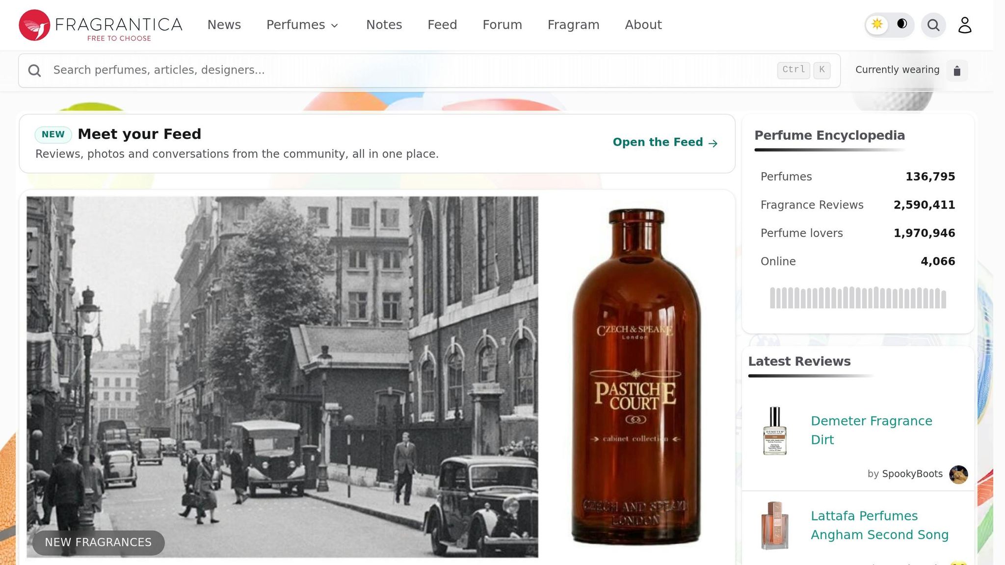Click the Pastiche Court amber bottle image
The height and width of the screenshot is (565, 1005).
click(x=636, y=377)
